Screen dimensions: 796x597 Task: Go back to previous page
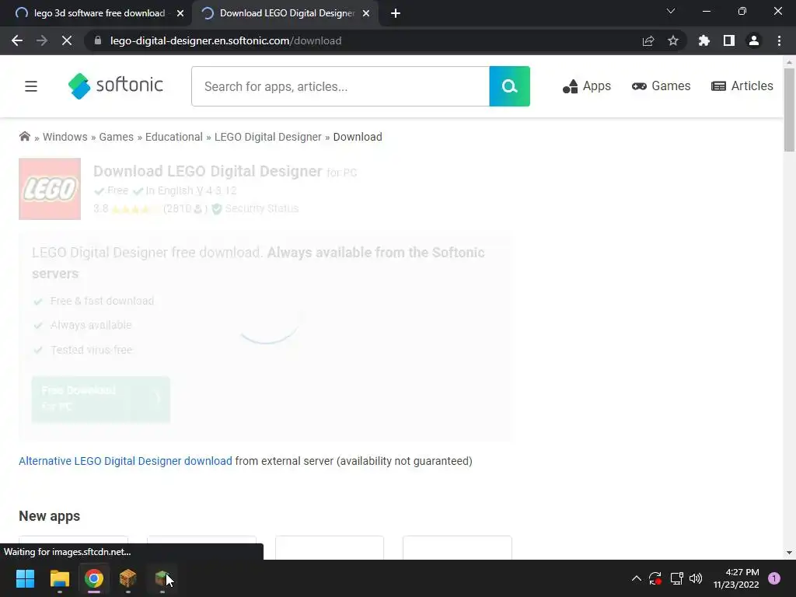[17, 40]
